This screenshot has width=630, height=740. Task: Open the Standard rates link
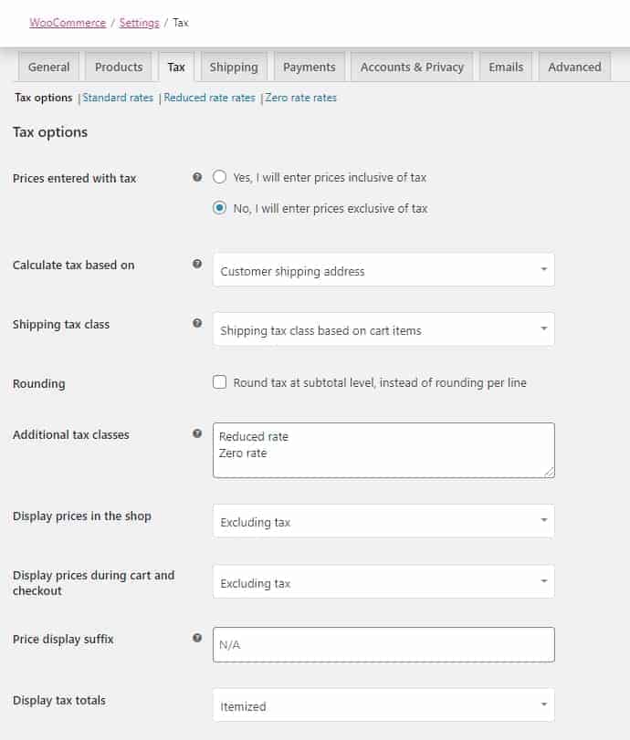[x=118, y=98]
